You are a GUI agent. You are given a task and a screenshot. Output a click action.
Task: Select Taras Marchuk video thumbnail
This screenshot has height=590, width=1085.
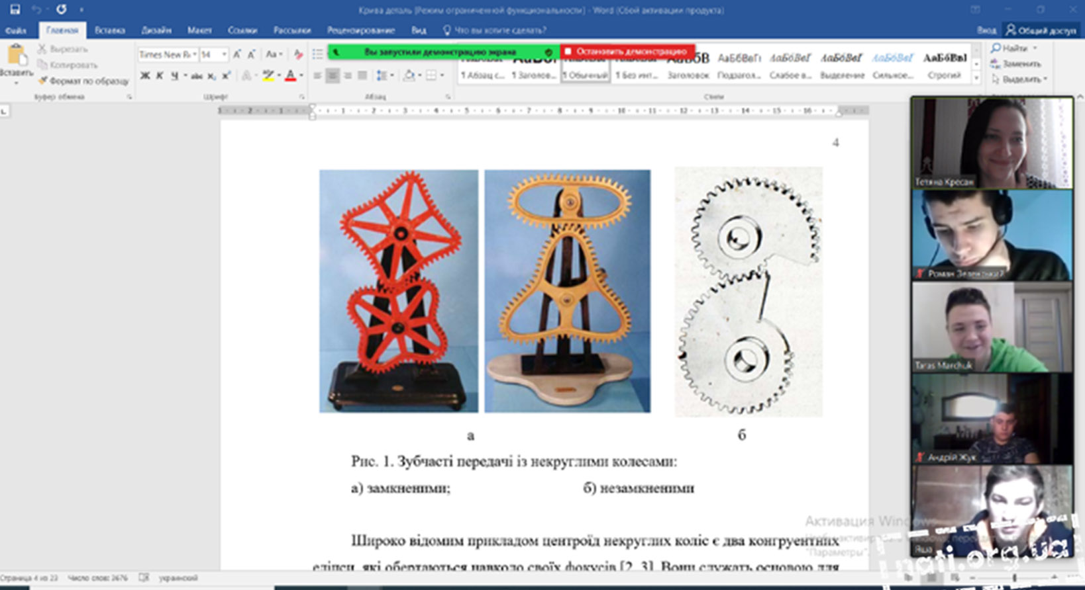tap(992, 327)
